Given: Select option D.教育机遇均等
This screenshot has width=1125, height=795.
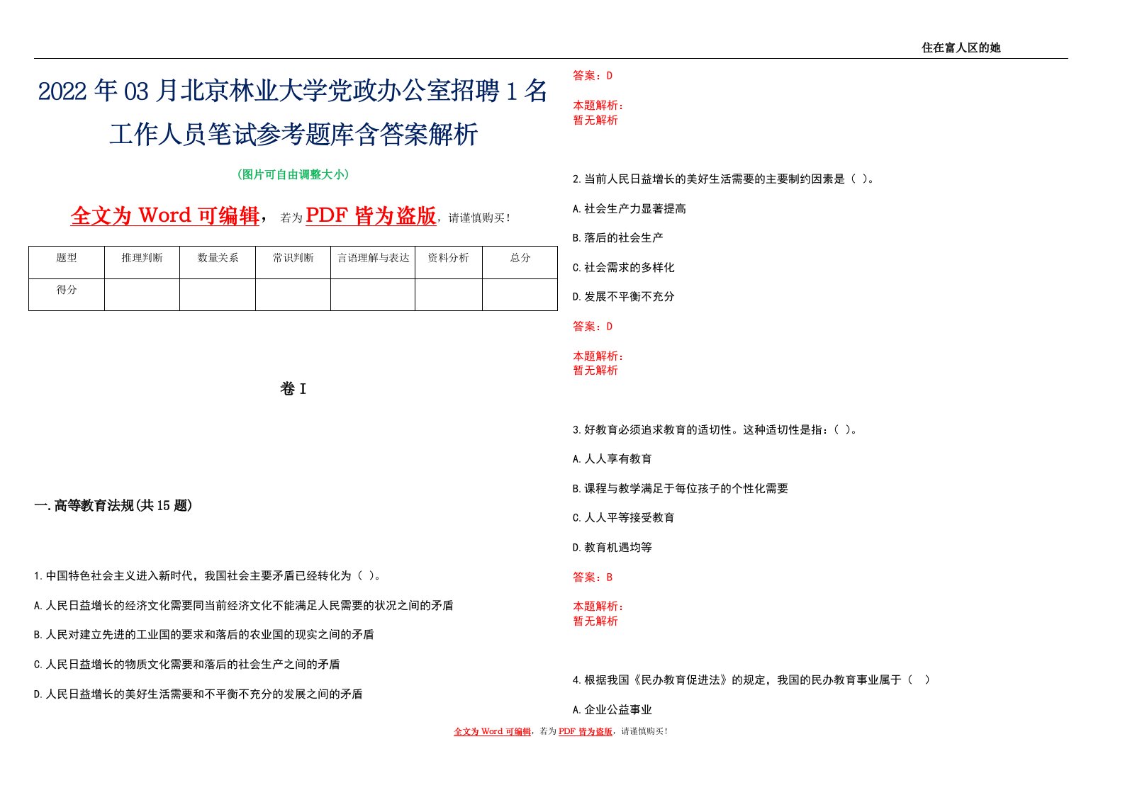Looking at the screenshot, I should click(x=612, y=548).
